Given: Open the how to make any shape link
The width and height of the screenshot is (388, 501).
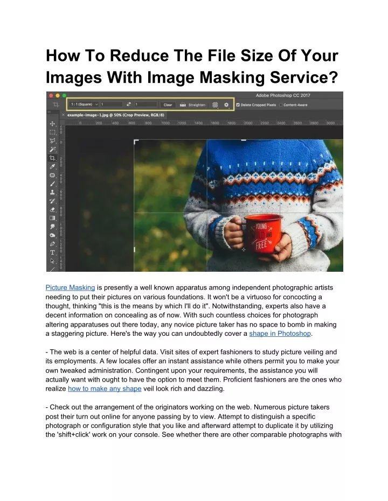Looking at the screenshot, I should coord(105,389).
